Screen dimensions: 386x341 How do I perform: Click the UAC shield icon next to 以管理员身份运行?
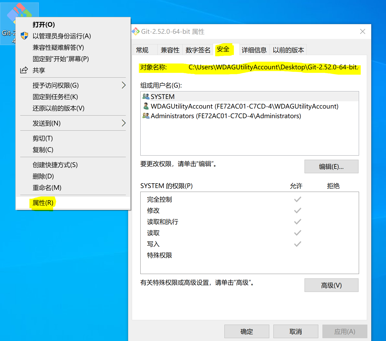[x=24, y=36]
